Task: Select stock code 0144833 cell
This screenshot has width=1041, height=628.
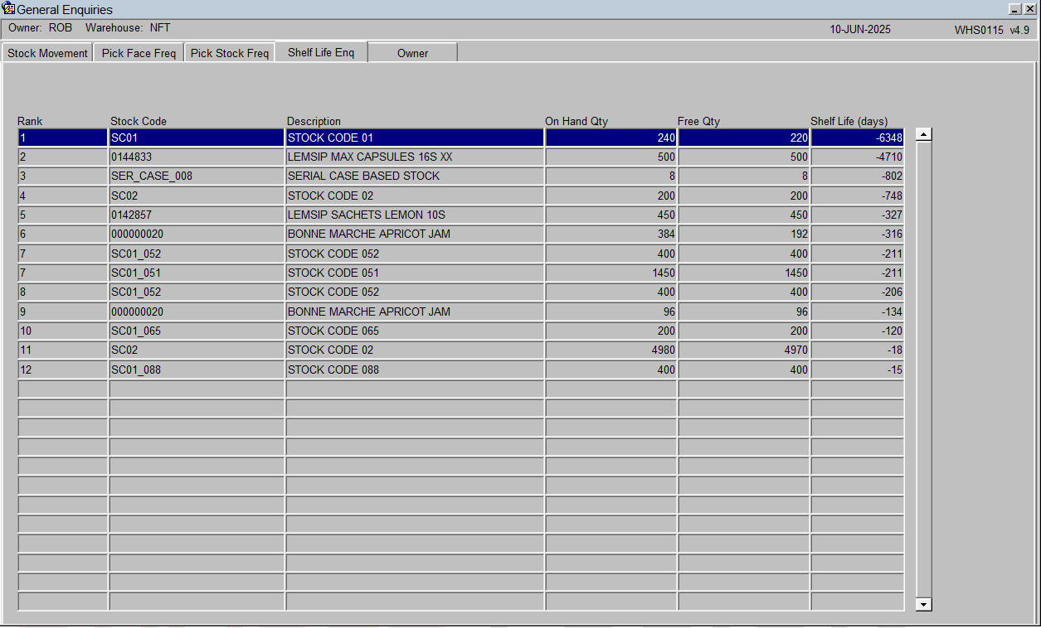Action: (x=197, y=157)
